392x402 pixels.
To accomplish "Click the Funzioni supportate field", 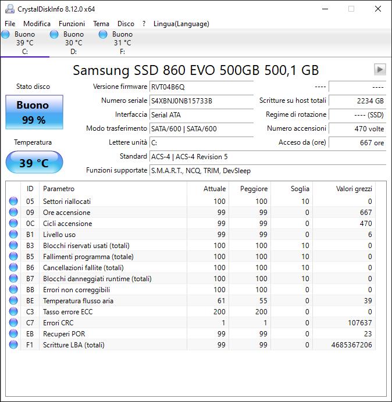I will coord(268,170).
